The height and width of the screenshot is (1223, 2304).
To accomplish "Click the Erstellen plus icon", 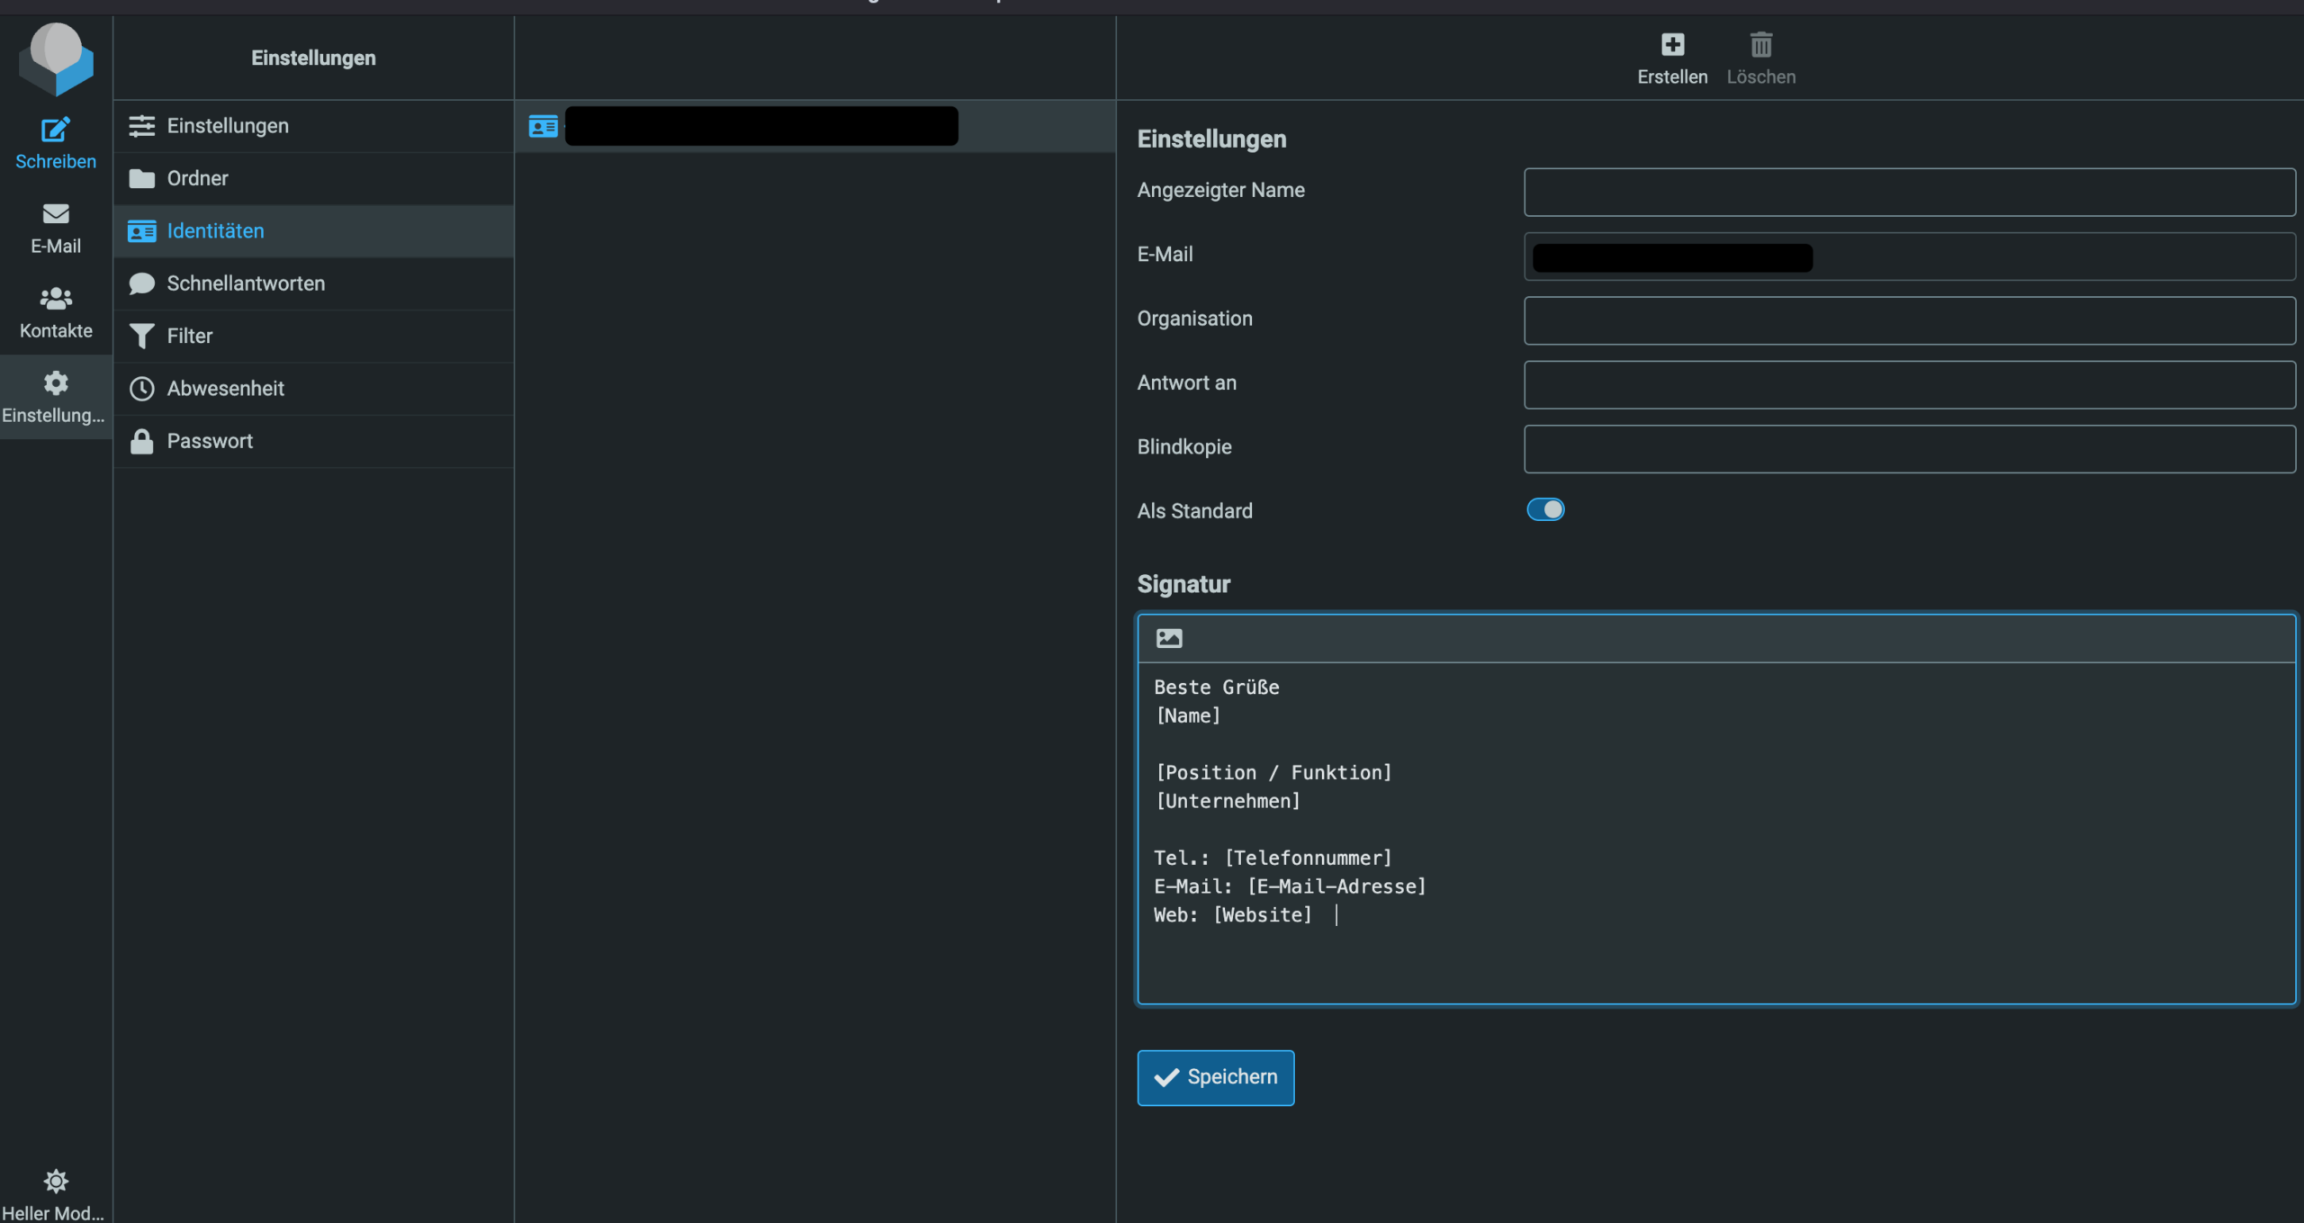I will 1672,45.
